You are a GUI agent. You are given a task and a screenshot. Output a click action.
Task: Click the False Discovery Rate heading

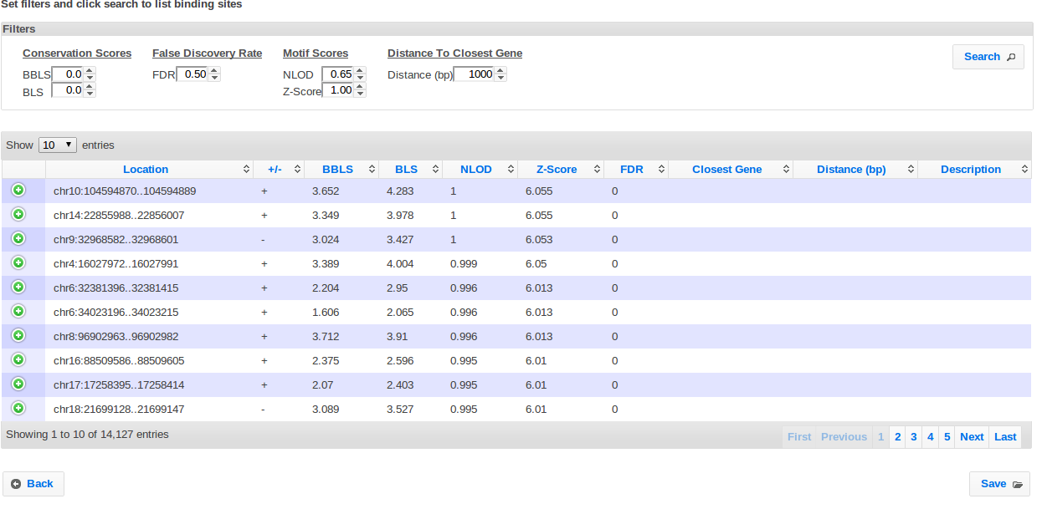tap(207, 53)
